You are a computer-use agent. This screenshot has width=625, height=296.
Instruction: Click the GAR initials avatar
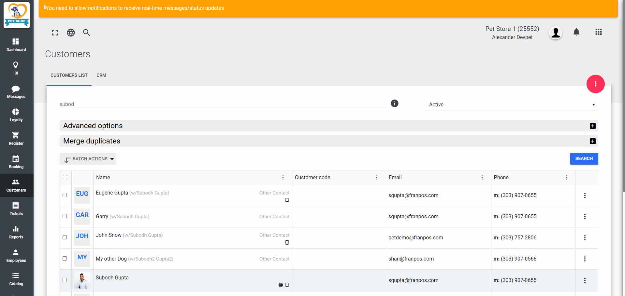click(x=82, y=217)
